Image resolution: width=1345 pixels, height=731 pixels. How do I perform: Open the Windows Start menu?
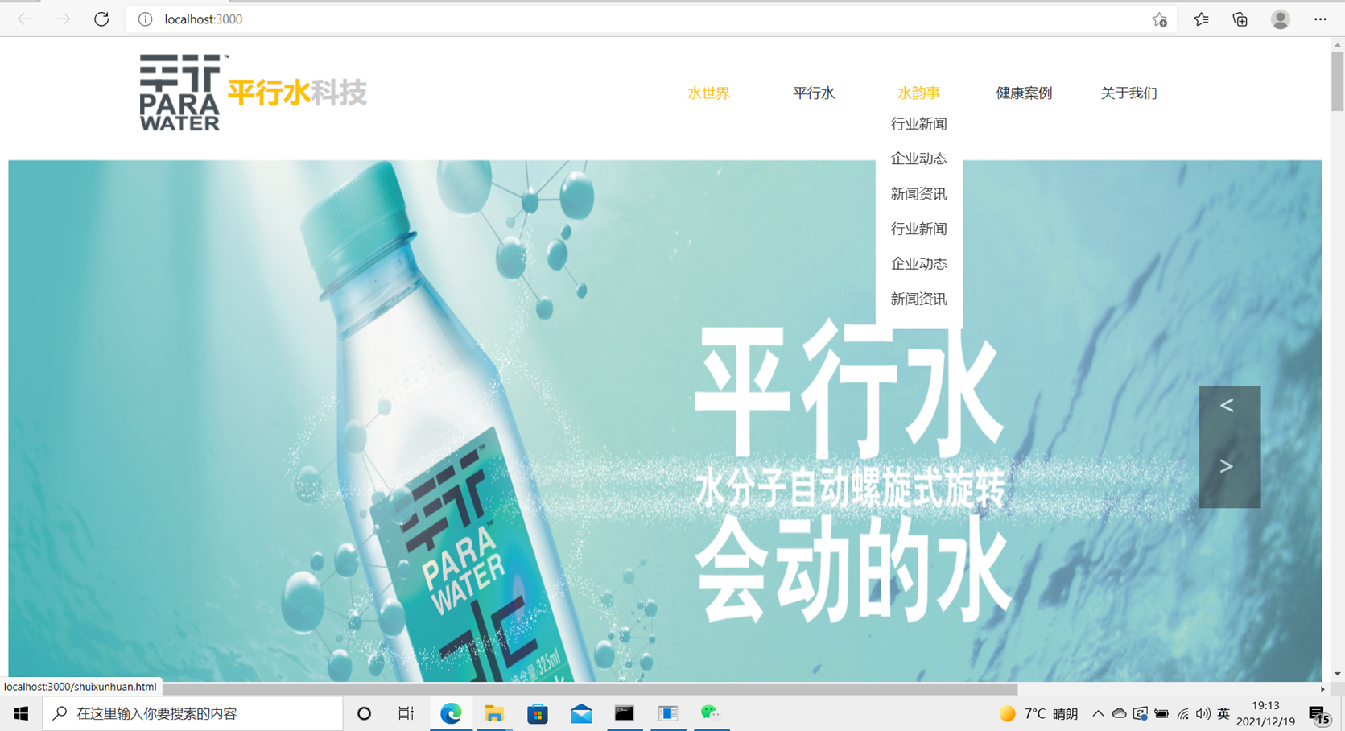(21, 713)
